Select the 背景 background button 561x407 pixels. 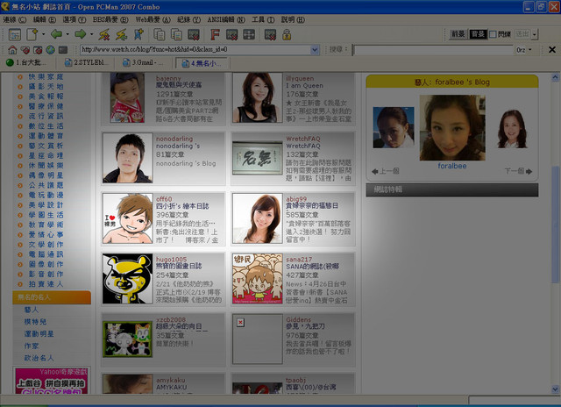[478, 34]
